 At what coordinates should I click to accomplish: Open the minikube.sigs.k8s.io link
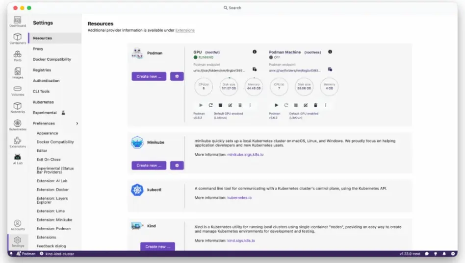tap(245, 155)
